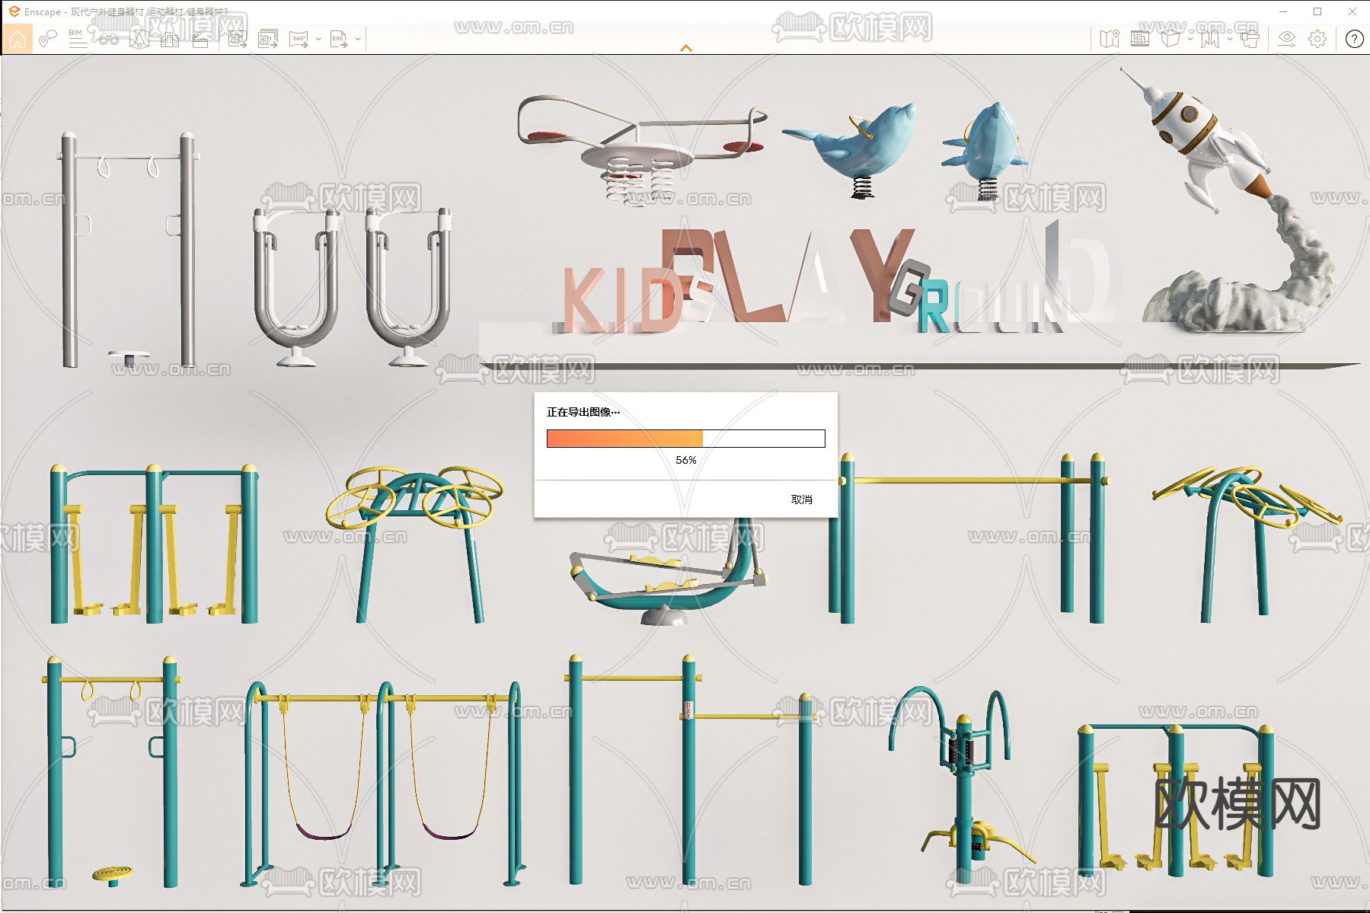The height and width of the screenshot is (913, 1370).
Task: Click the framed buildings icon in the right toolbar
Action: pos(1140,39)
